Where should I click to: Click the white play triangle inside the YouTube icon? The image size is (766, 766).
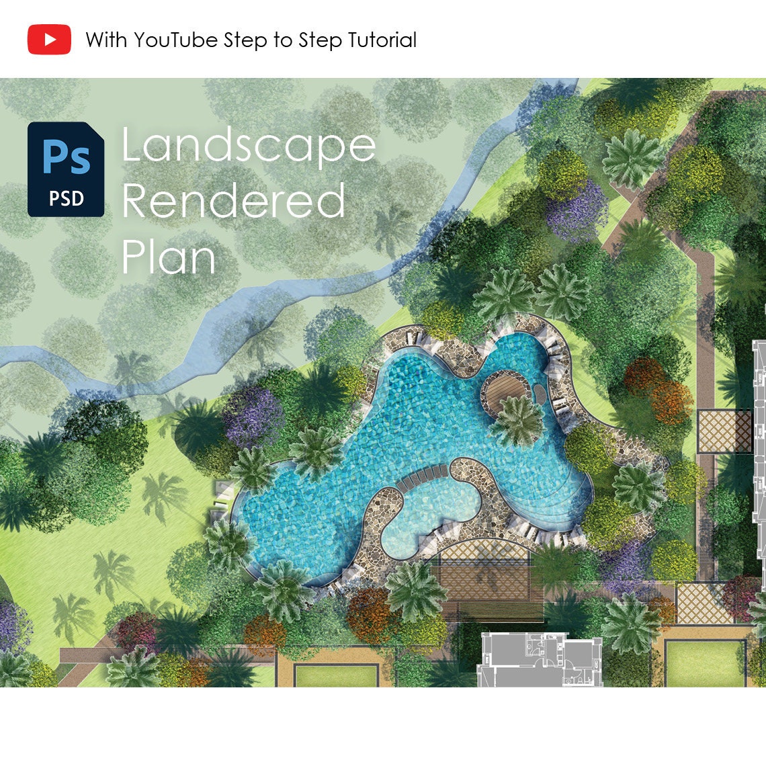pyautogui.click(x=52, y=39)
